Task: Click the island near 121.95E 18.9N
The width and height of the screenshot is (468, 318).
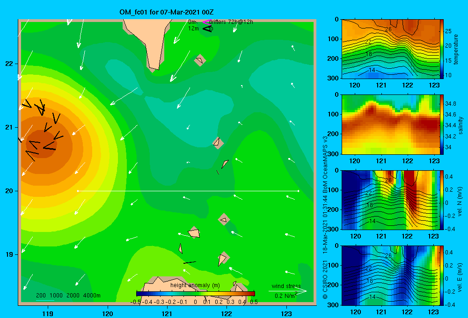Action: [223, 258]
